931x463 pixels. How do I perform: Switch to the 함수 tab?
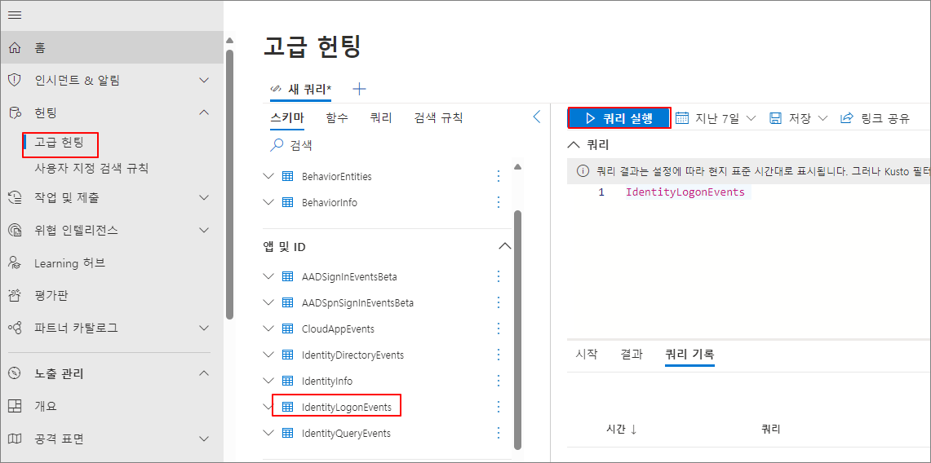pyautogui.click(x=337, y=118)
